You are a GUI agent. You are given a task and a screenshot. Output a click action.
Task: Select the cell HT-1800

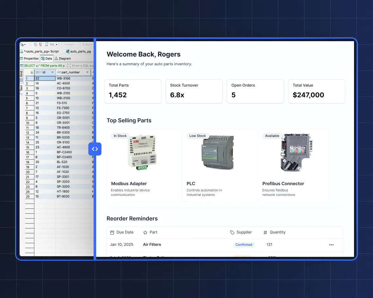click(x=74, y=191)
